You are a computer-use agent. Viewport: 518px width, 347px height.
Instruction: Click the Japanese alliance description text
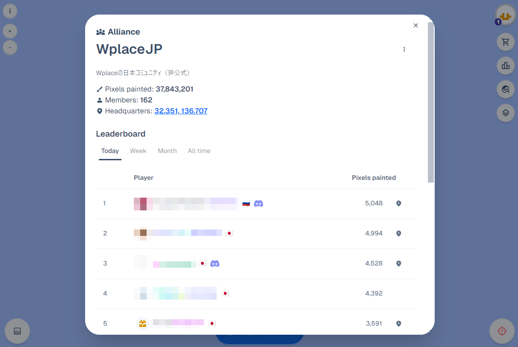[x=143, y=73]
